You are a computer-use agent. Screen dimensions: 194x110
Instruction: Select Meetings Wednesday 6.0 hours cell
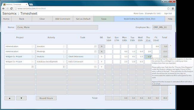coord(140,51)
